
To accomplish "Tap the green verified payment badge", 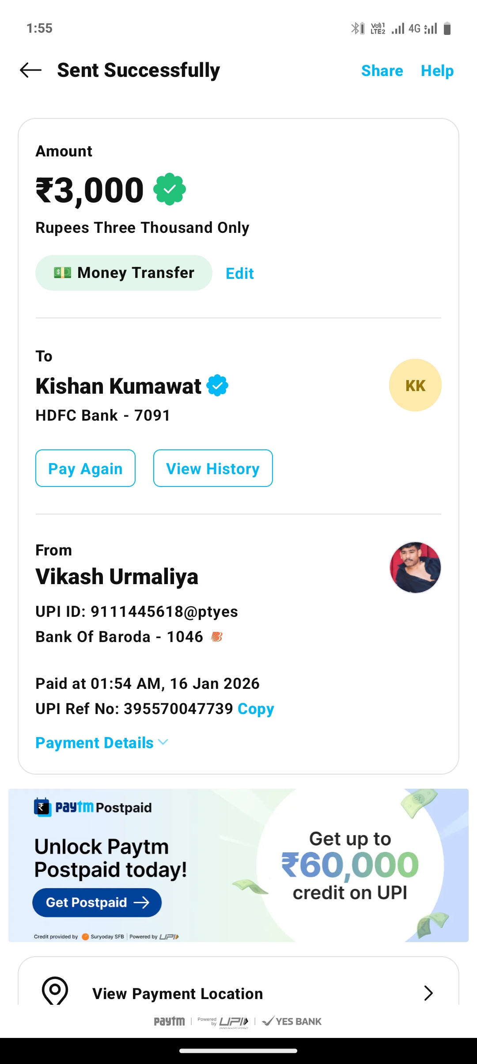I will [x=170, y=190].
